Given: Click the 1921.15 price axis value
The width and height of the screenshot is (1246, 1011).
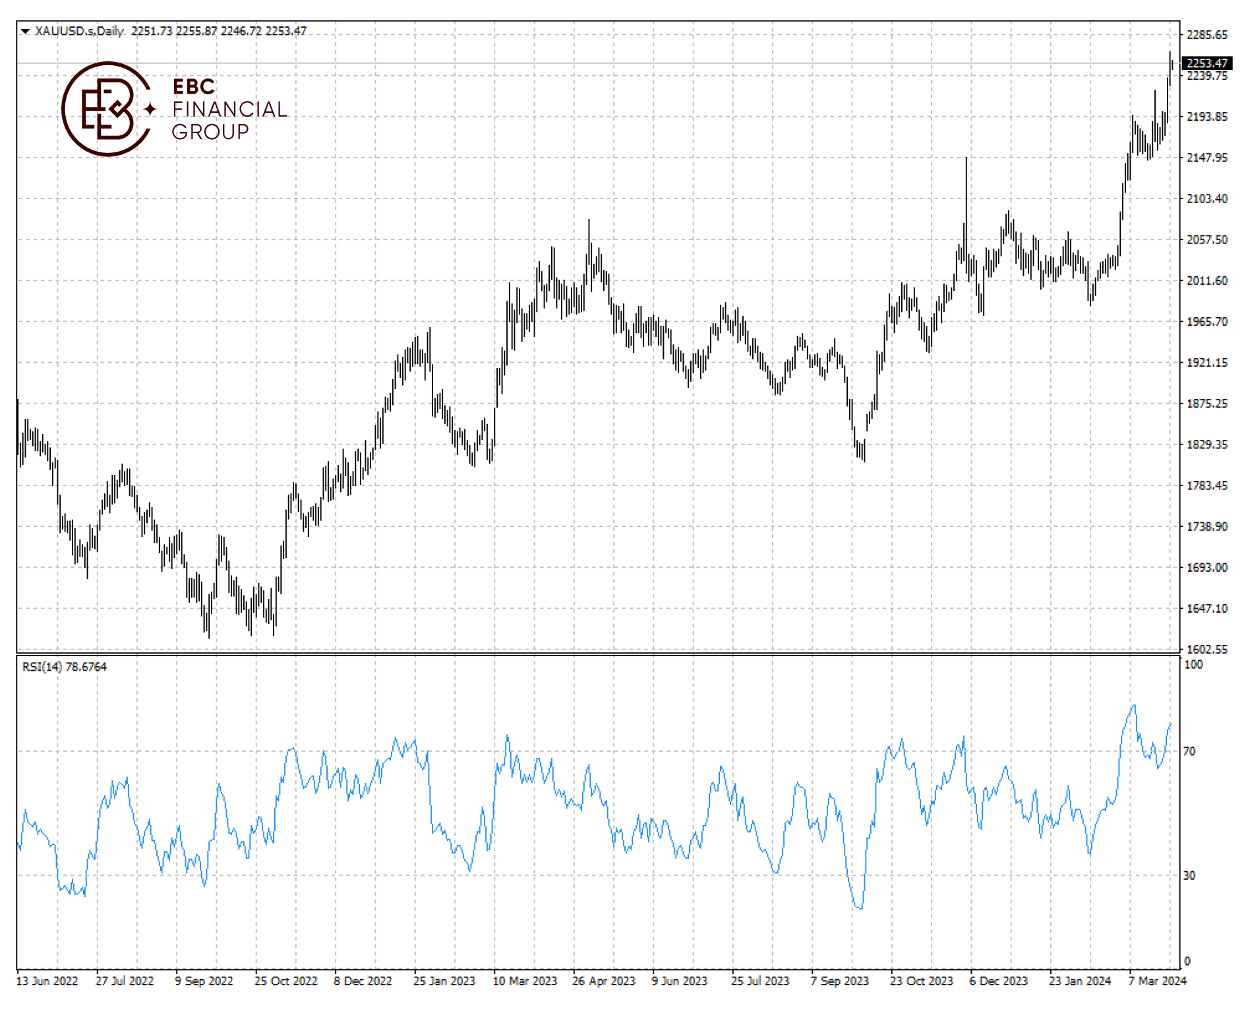Looking at the screenshot, I should pyautogui.click(x=1207, y=363).
